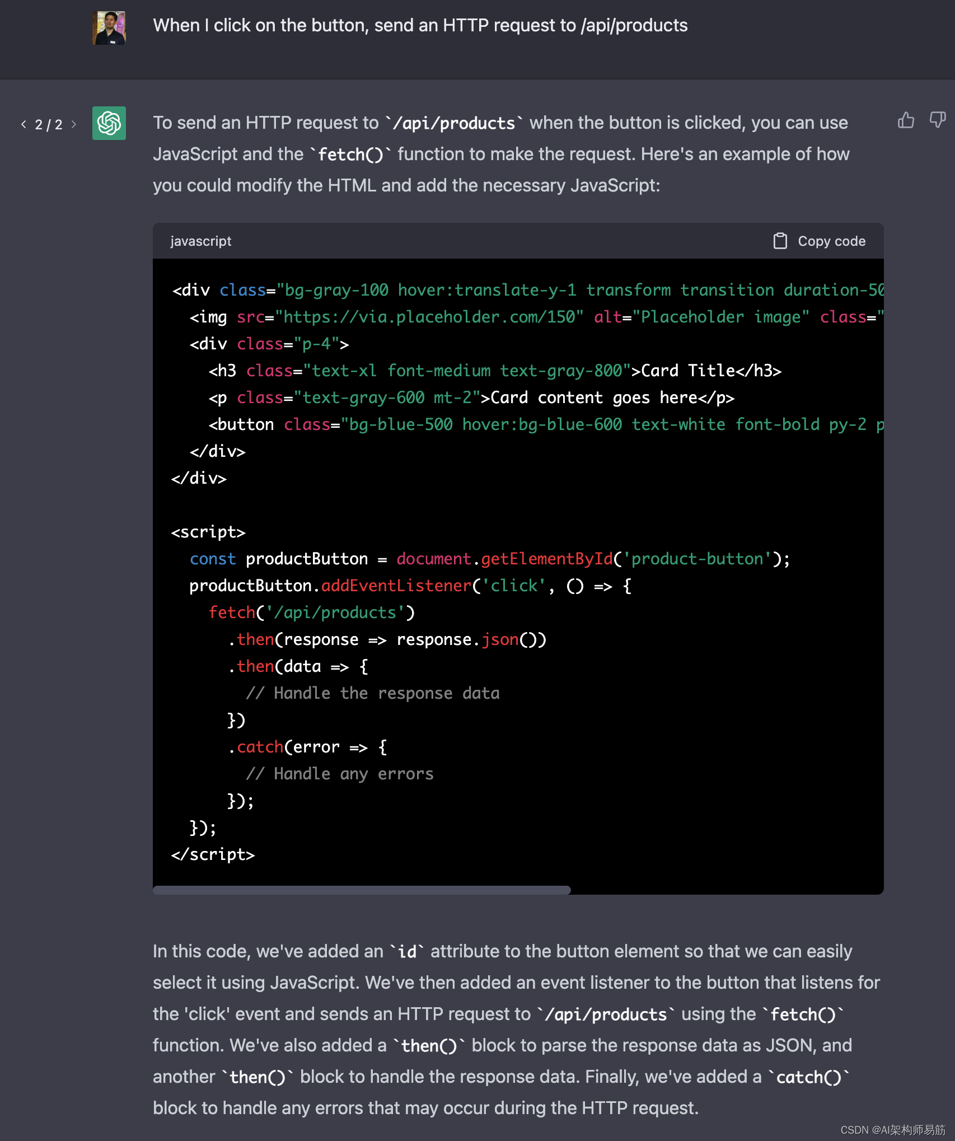Click the '// Handle the response data' comment
Screen dimensions: 955x1141
click(x=373, y=693)
